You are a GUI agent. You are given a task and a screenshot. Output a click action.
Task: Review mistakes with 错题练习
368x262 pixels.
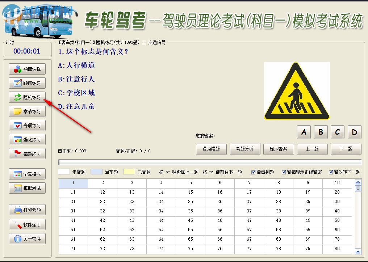27,153
